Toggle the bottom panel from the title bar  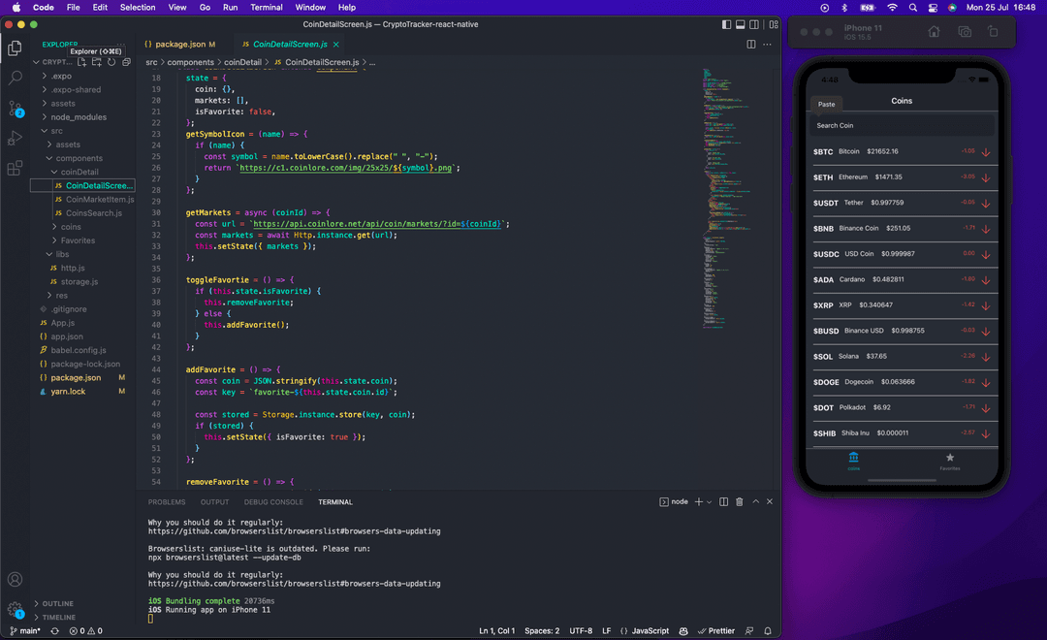point(740,23)
